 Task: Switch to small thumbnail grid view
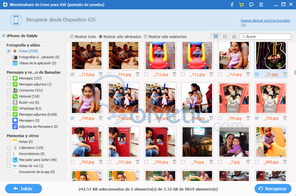[x=225, y=37]
